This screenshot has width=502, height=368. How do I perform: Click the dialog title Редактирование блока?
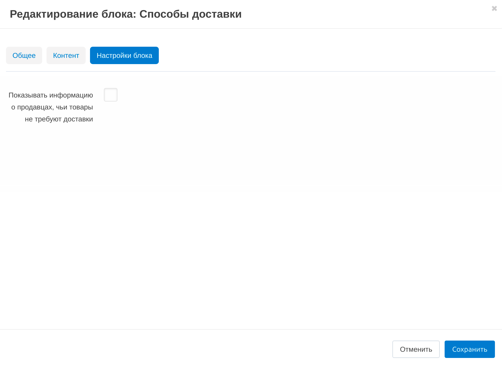coord(73,14)
